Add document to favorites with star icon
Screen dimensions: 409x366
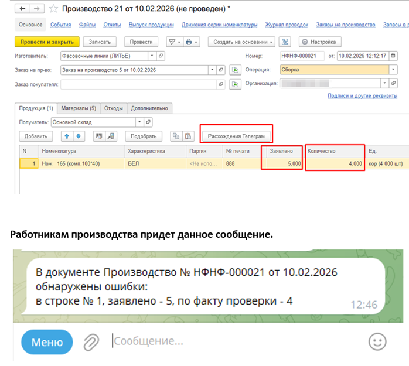tap(53, 9)
